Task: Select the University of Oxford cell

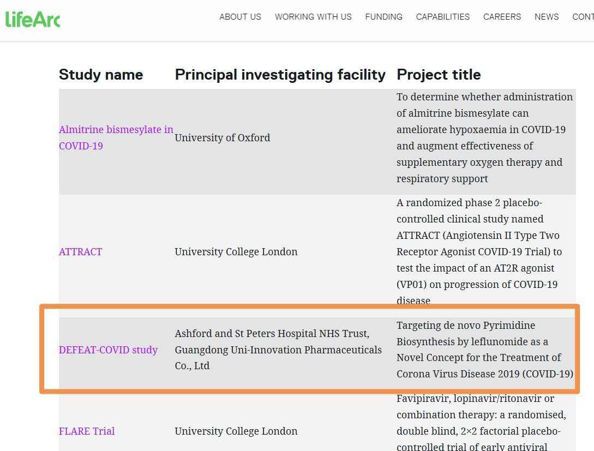Action: [223, 138]
